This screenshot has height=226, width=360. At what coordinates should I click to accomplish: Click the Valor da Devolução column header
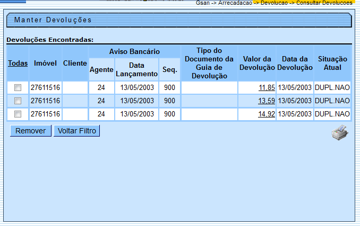click(257, 63)
